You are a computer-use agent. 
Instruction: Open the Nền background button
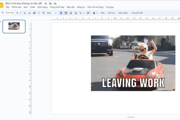[103, 13]
